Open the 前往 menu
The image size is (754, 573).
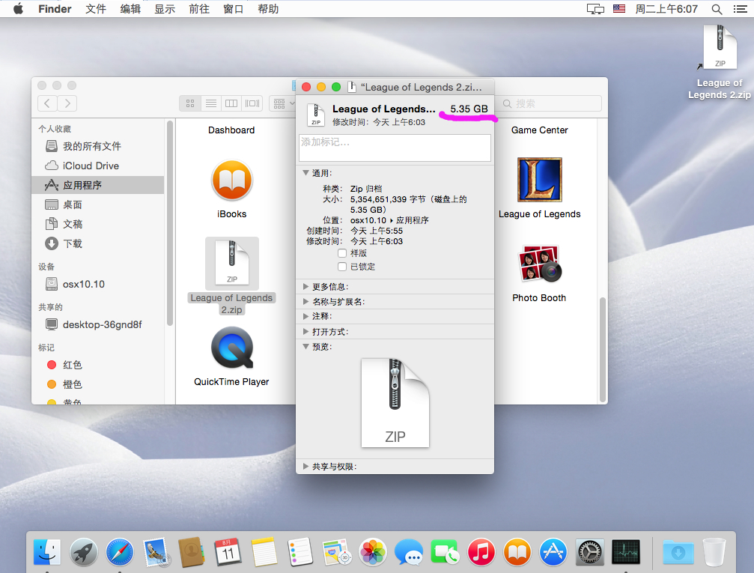point(199,9)
